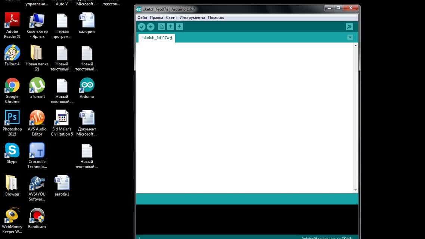Open the Помощь menu
This screenshot has height=239, width=425.
(216, 18)
